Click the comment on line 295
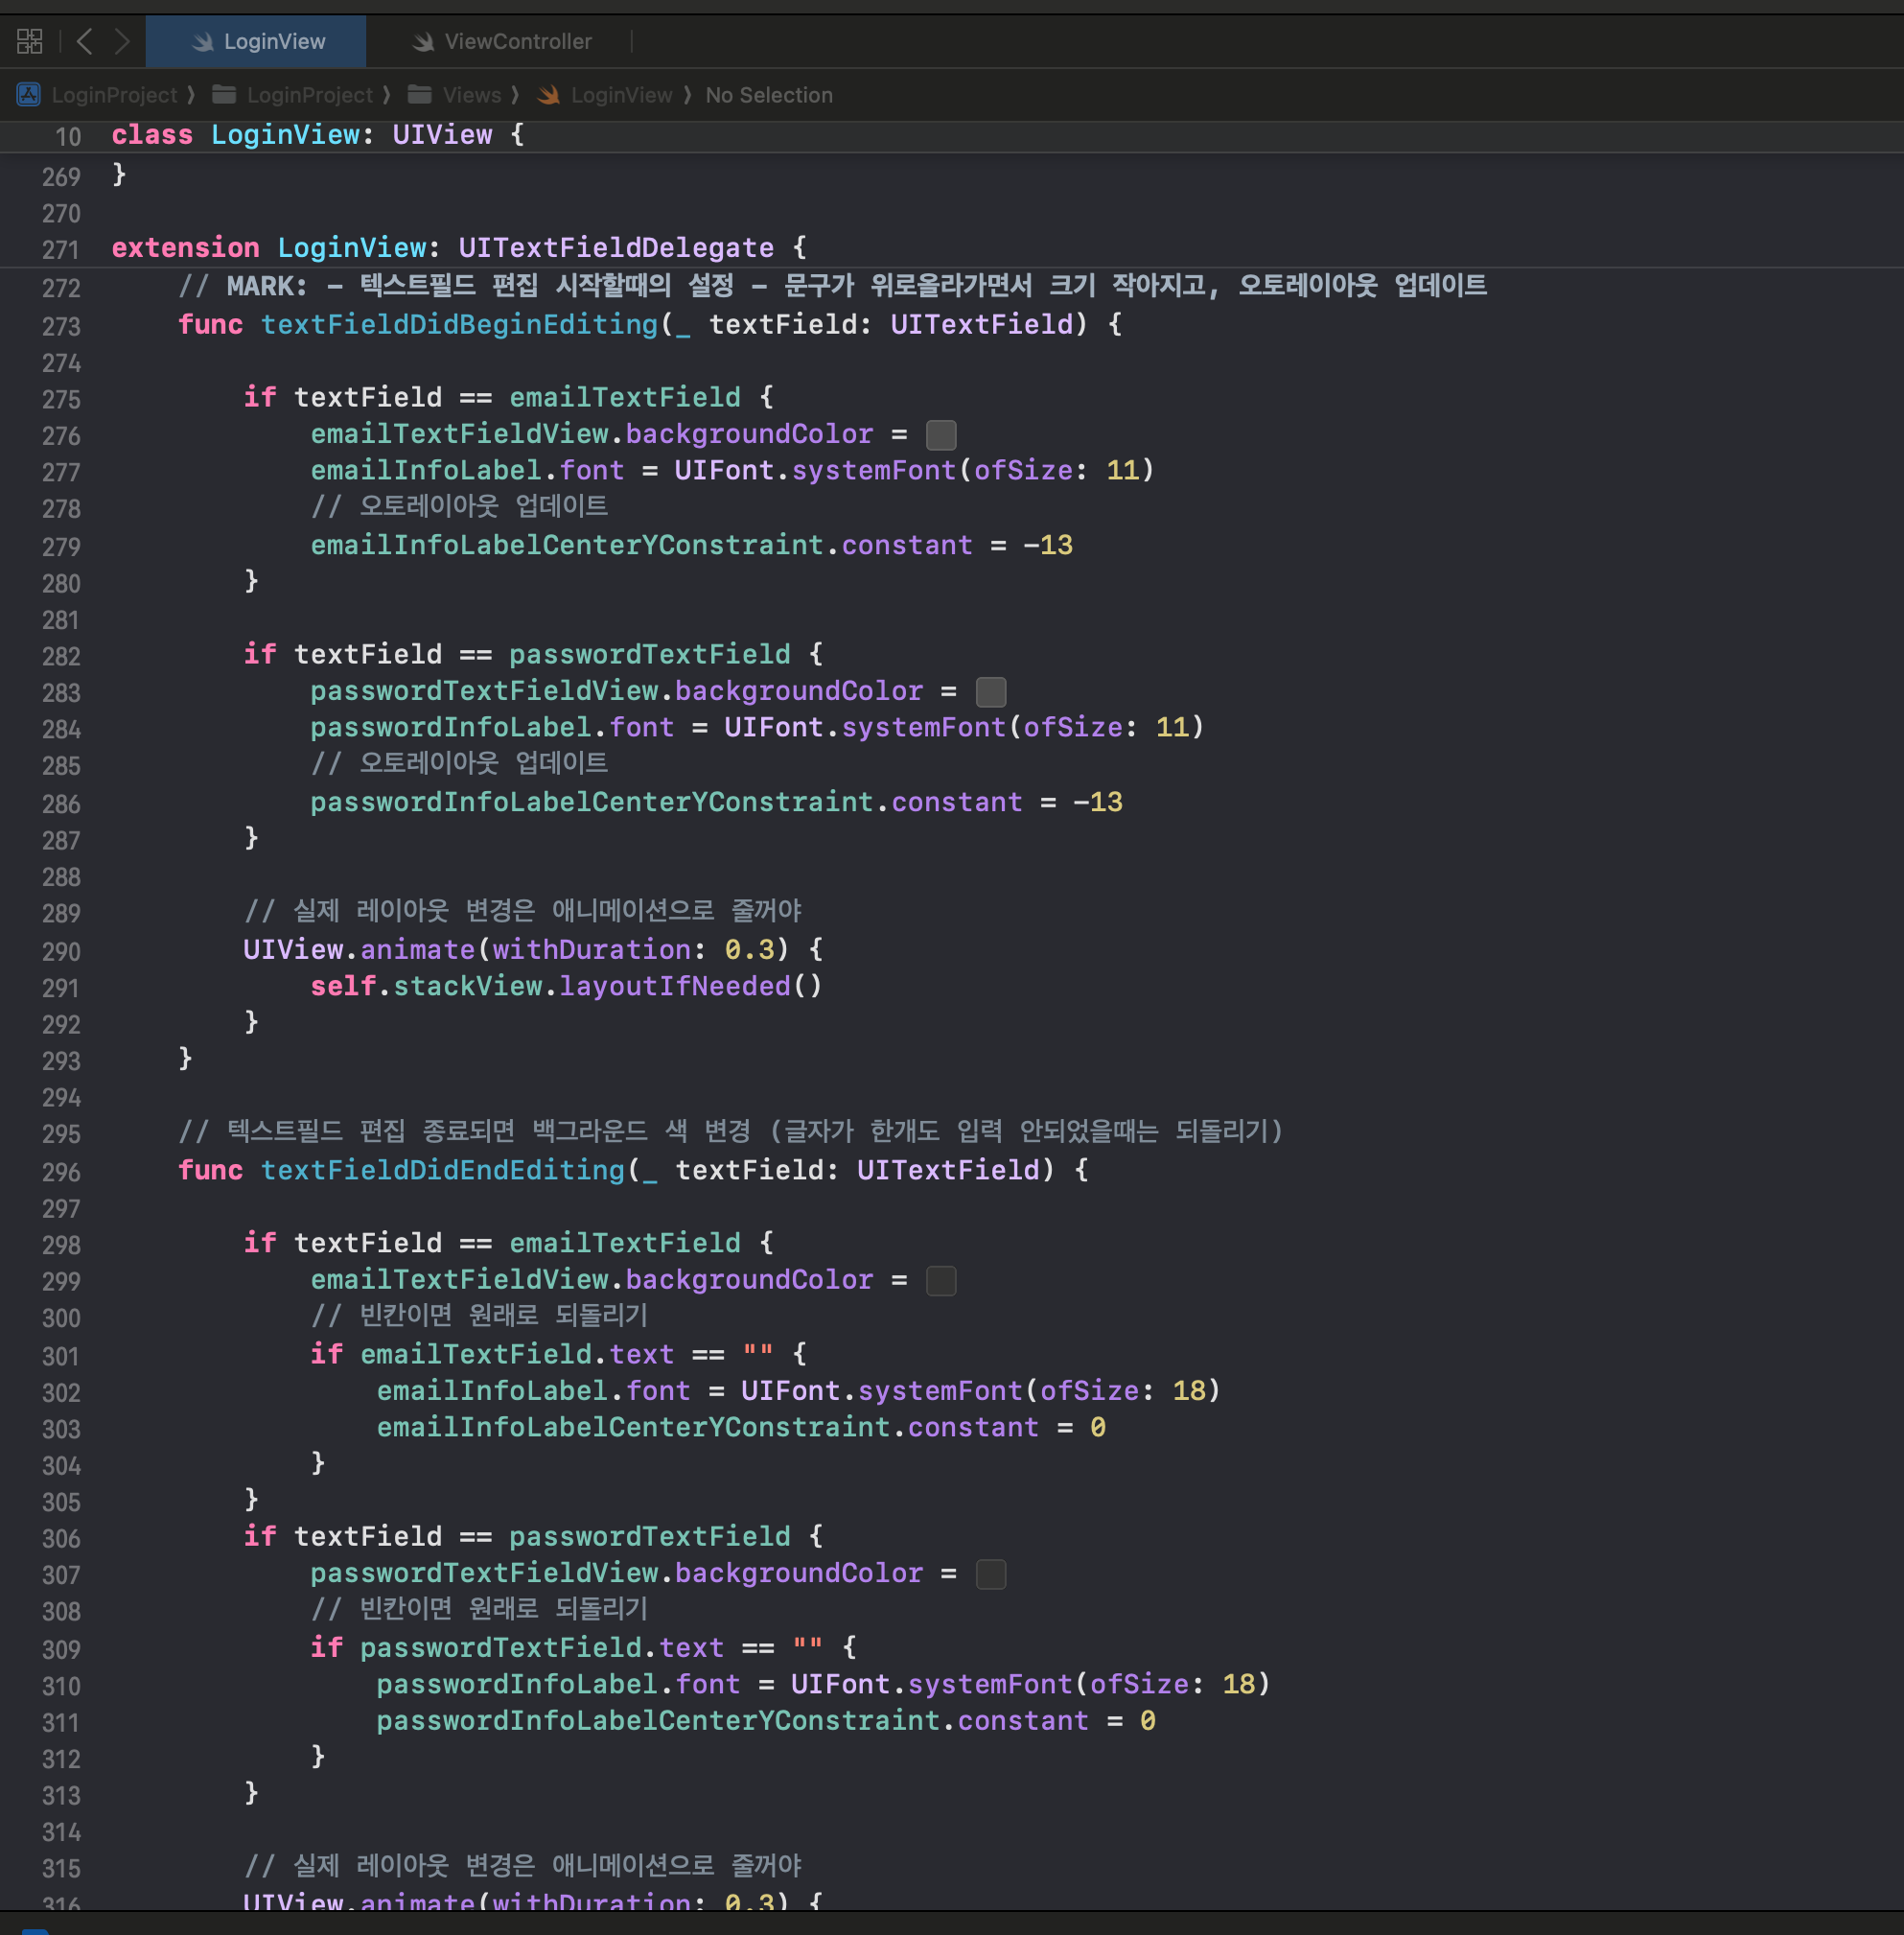 point(730,1132)
